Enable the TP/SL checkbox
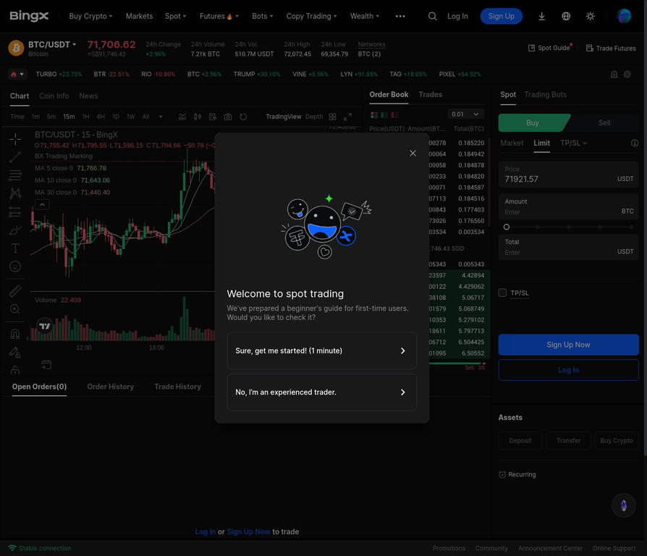Viewport: 647px width, 556px height. click(x=502, y=292)
